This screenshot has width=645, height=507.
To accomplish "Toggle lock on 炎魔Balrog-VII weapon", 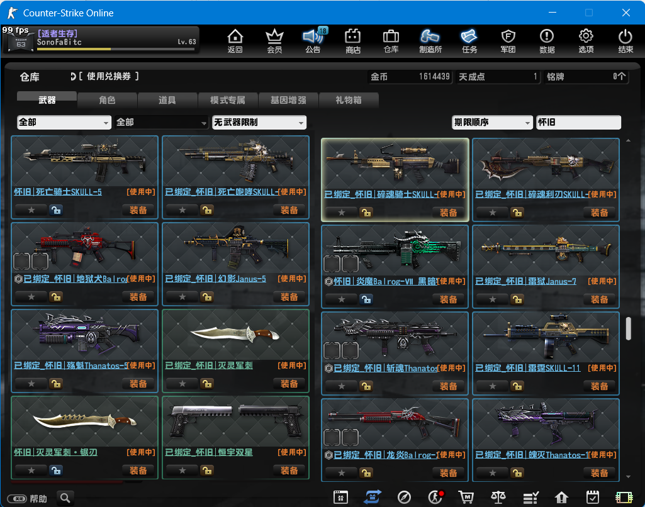I will pyautogui.click(x=366, y=299).
